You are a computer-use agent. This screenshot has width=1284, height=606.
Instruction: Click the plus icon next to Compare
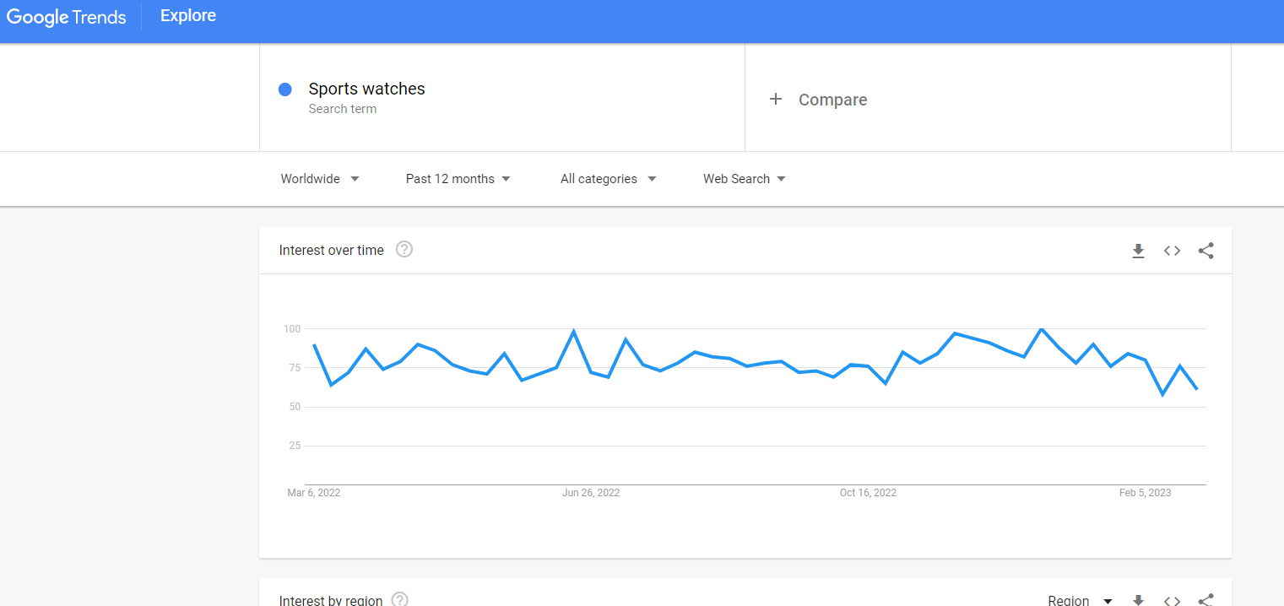click(776, 99)
